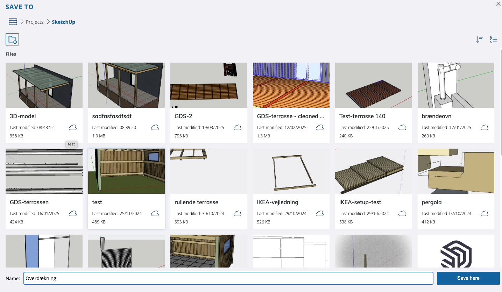Click the 'Last modified: 19/03/2025' text

coord(199,128)
